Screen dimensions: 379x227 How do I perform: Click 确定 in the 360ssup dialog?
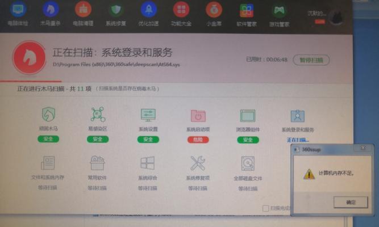351,202
